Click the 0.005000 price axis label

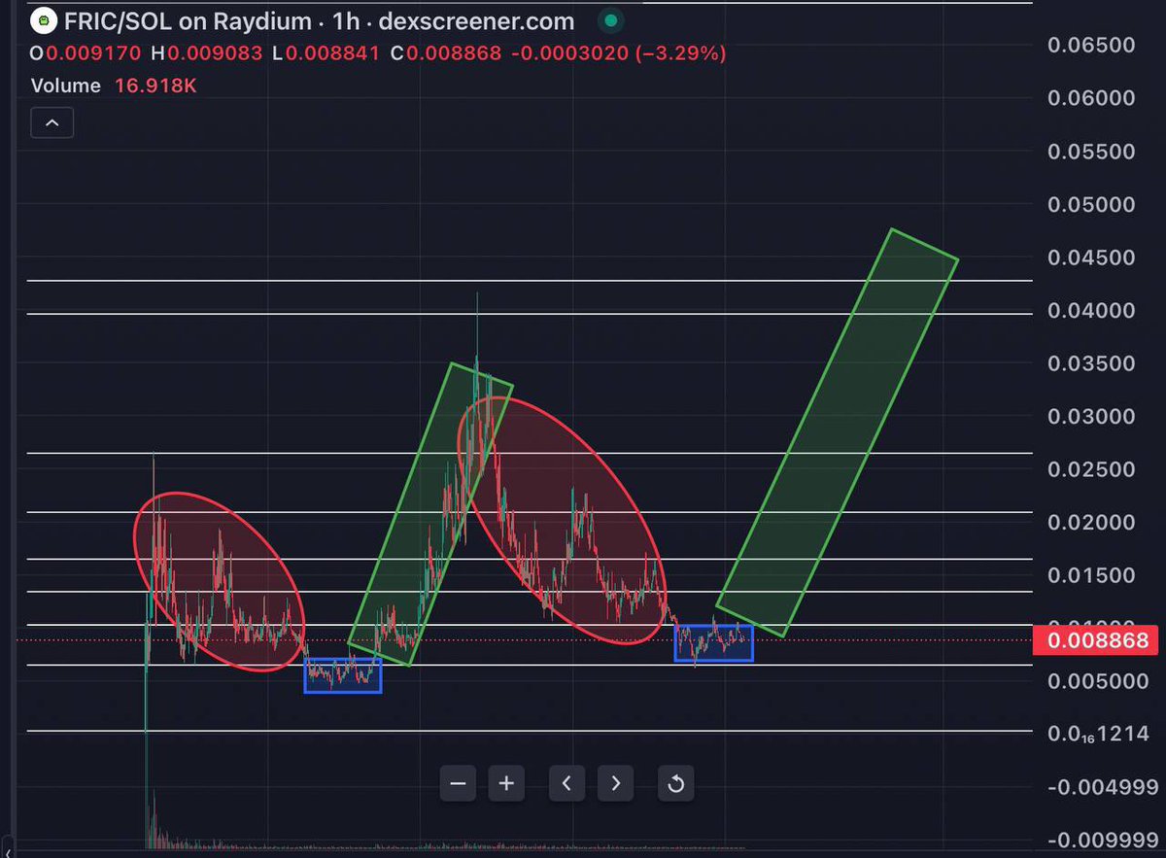(1097, 681)
